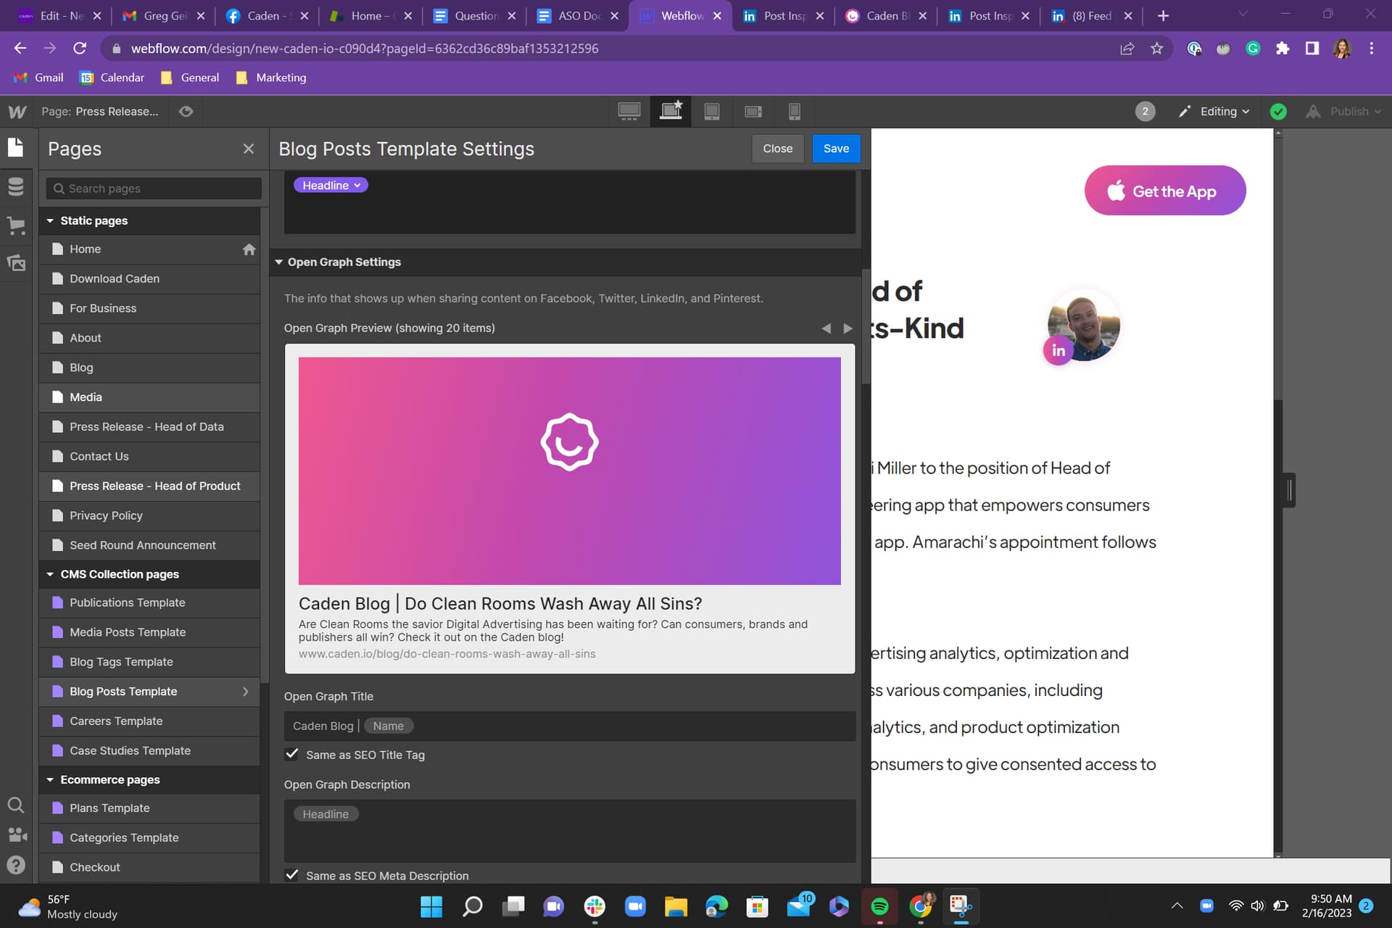The height and width of the screenshot is (928, 1392).
Task: Open the Headline field dropdown pill
Action: coord(331,186)
